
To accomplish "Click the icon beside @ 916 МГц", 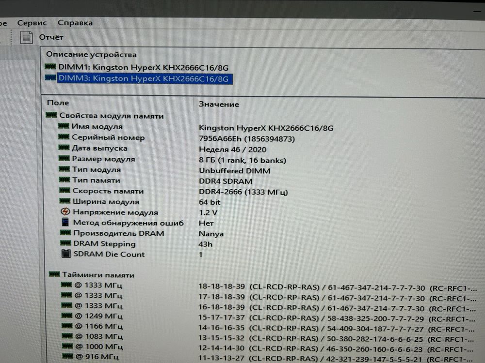I will 67,356.
